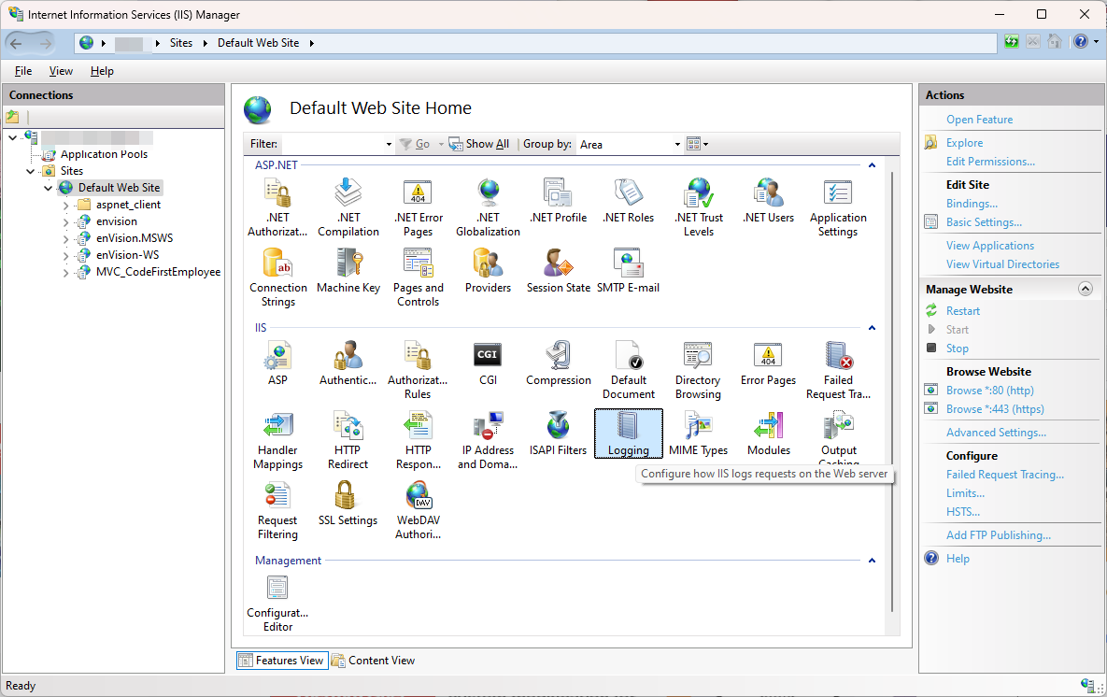Open the File menu
This screenshot has height=697, width=1107.
(23, 71)
